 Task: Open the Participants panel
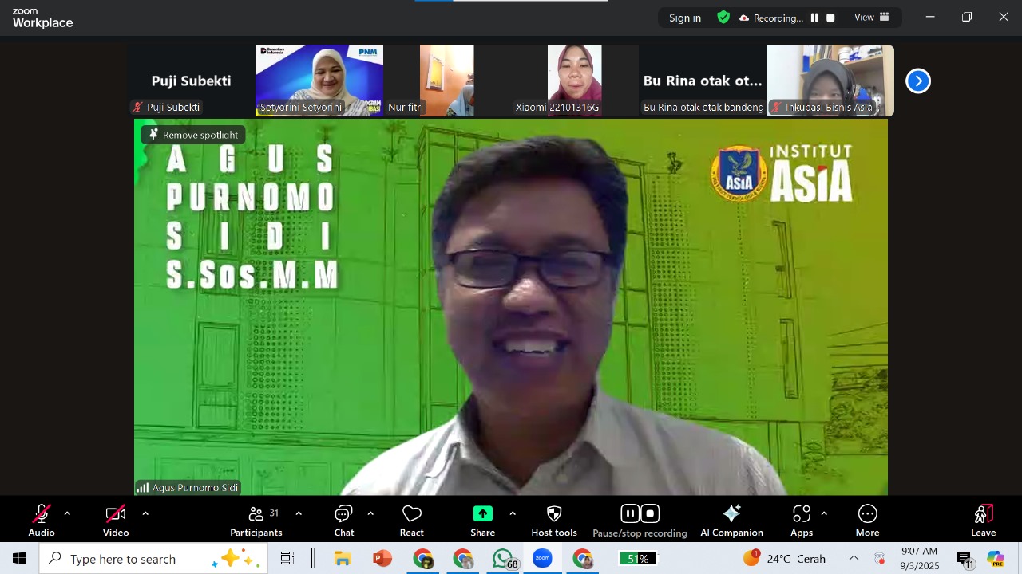[x=256, y=520]
